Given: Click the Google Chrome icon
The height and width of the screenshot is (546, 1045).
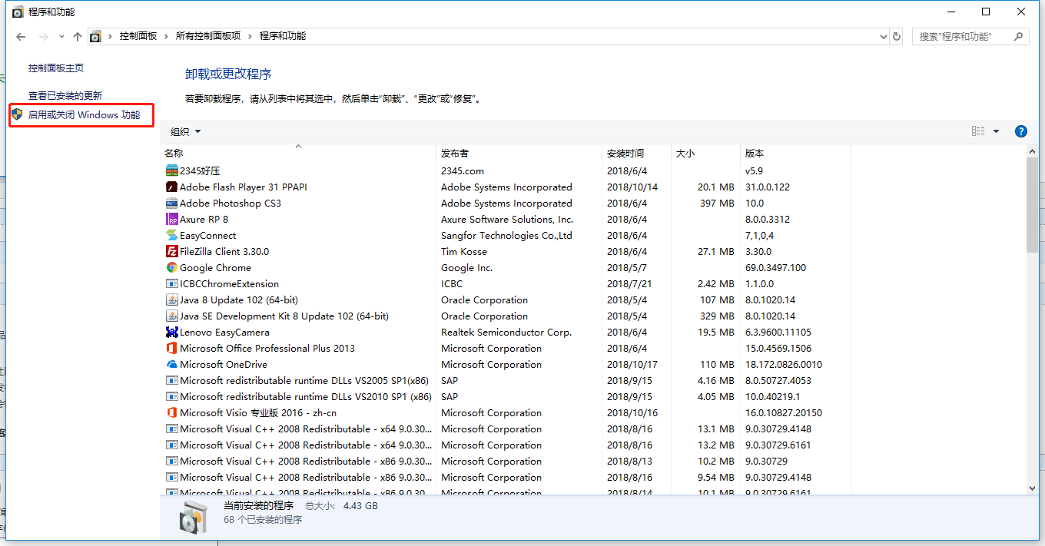Looking at the screenshot, I should click(171, 267).
